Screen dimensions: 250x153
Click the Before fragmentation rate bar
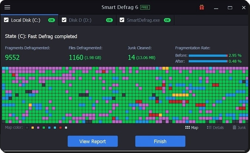[208, 56]
